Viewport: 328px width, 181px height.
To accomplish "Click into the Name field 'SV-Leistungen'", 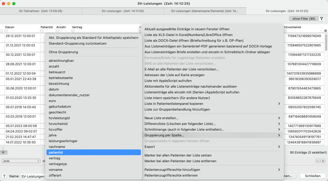I will pyautogui.click(x=33, y=176).
